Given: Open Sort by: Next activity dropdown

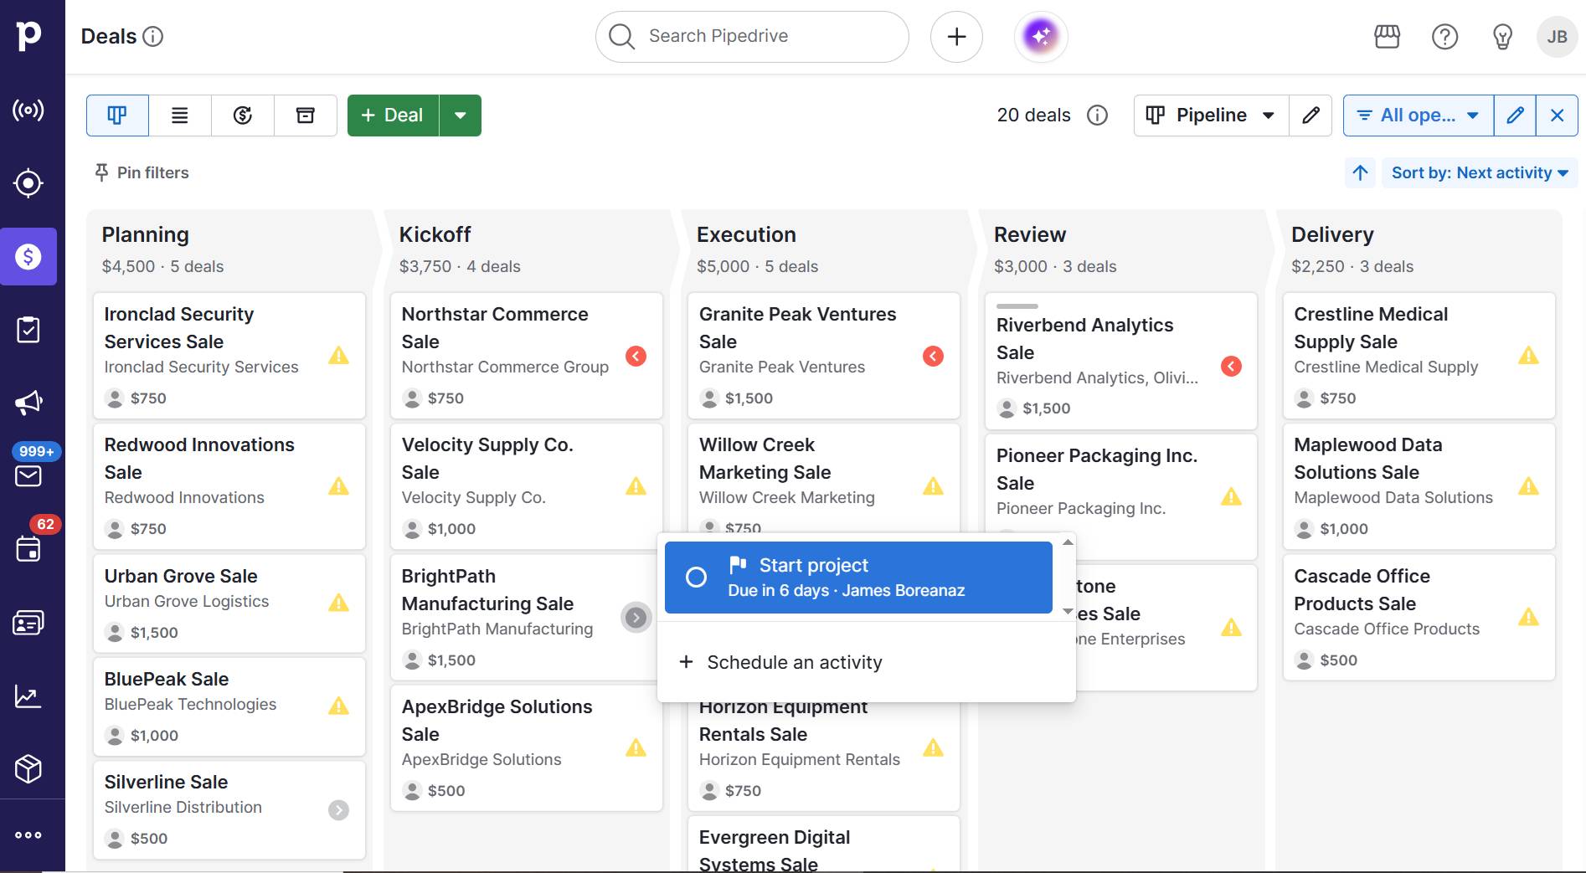Looking at the screenshot, I should pyautogui.click(x=1479, y=172).
